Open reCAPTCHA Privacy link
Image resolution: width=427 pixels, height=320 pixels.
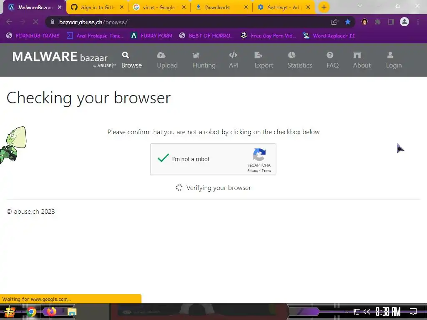point(253,170)
